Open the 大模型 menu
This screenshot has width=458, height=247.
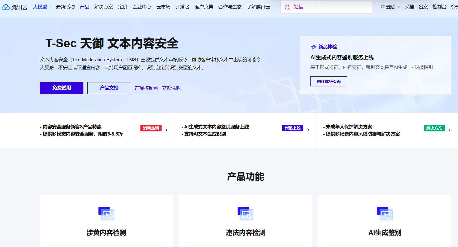40,7
